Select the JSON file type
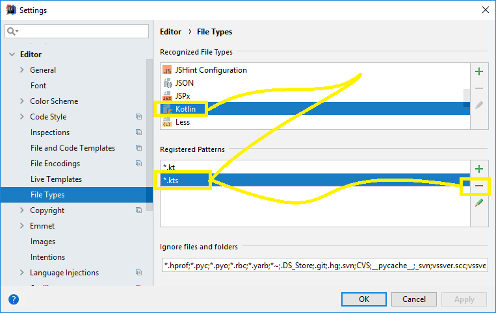496x313 pixels. [315, 82]
